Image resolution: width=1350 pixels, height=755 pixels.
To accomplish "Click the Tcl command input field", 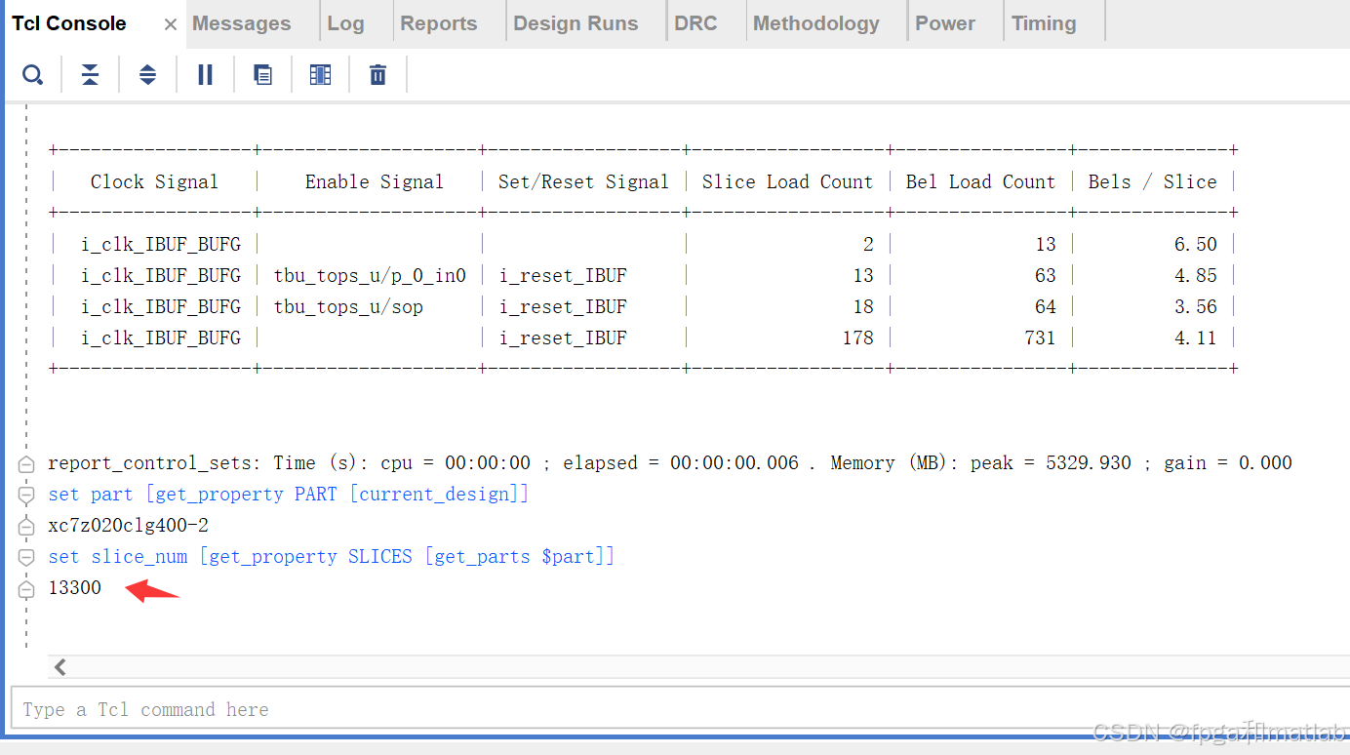I will click(x=390, y=709).
